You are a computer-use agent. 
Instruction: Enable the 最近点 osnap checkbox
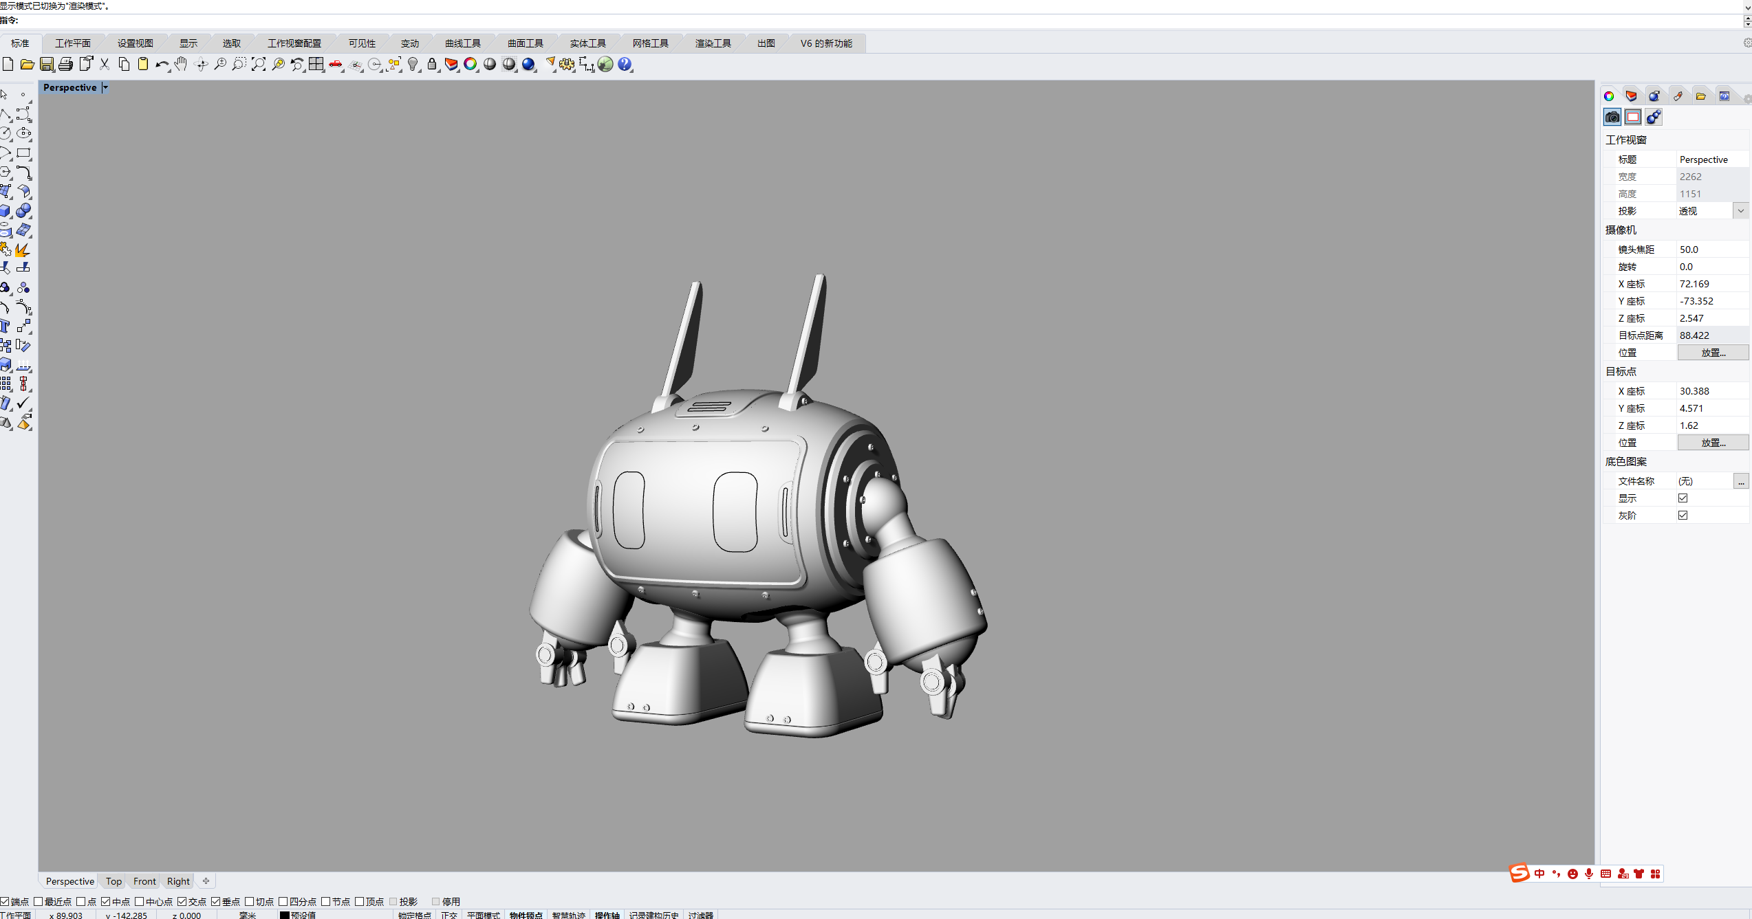(39, 901)
